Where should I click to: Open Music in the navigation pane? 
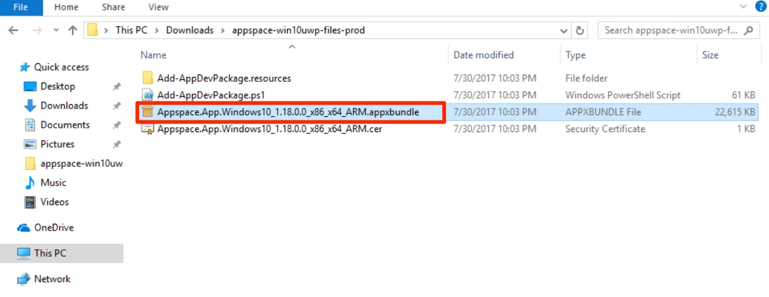click(x=53, y=182)
